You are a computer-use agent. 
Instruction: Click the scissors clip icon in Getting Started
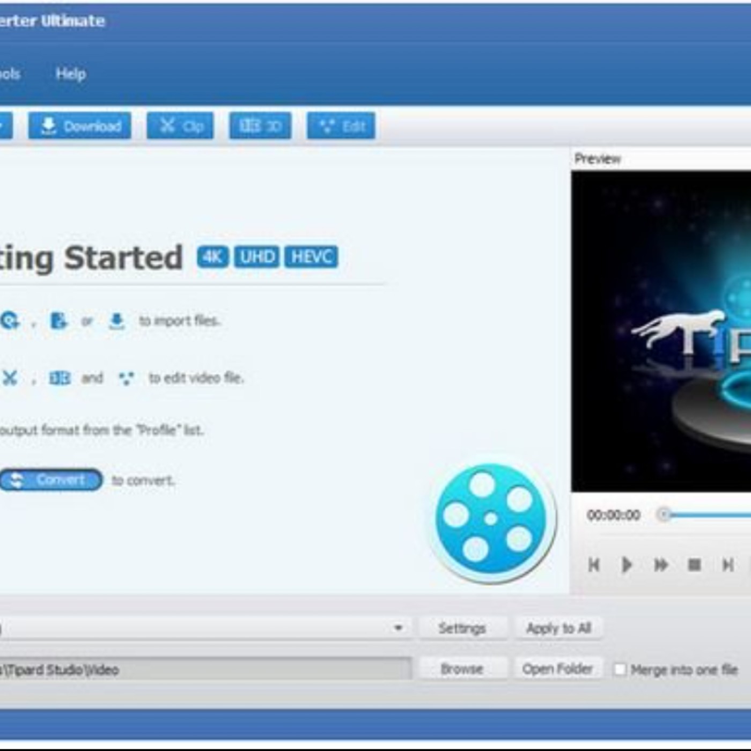(10, 378)
